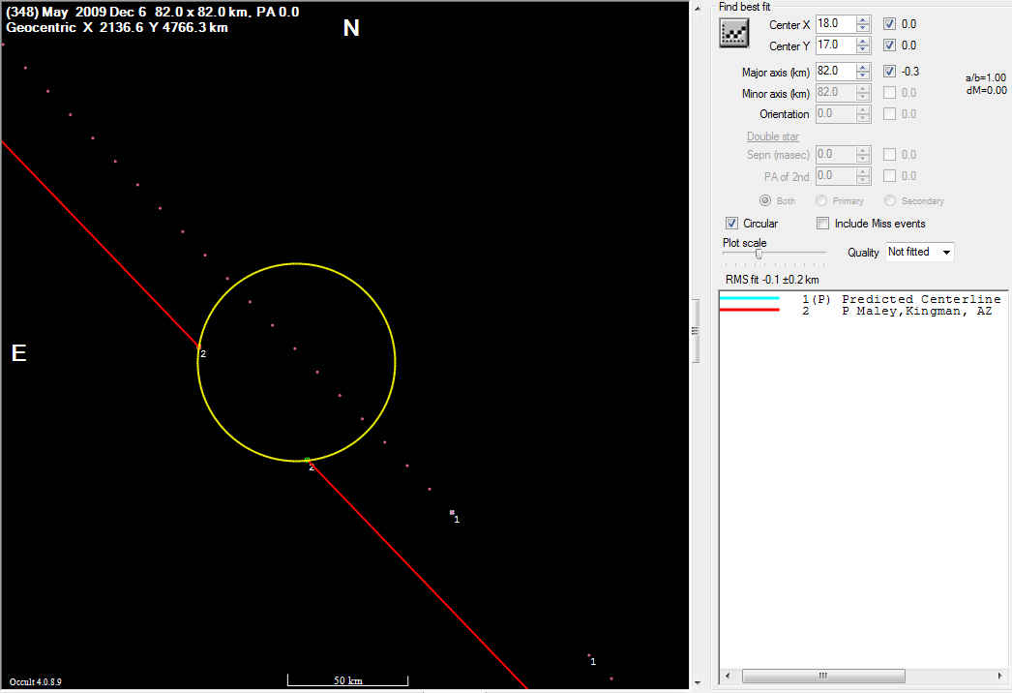Decrease Center Y with the down arrow
Image resolution: width=1012 pixels, height=693 pixels.
click(863, 49)
